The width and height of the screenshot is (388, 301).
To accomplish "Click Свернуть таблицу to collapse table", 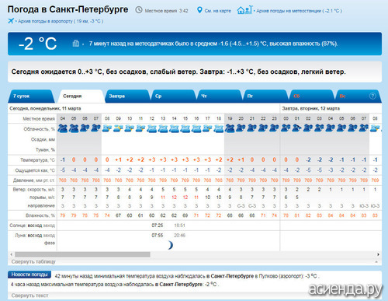I will (x=33, y=261).
